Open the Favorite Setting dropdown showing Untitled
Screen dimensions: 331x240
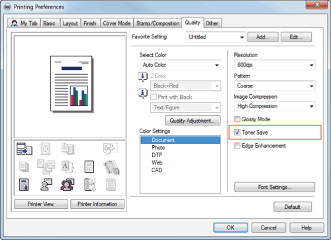(216, 37)
